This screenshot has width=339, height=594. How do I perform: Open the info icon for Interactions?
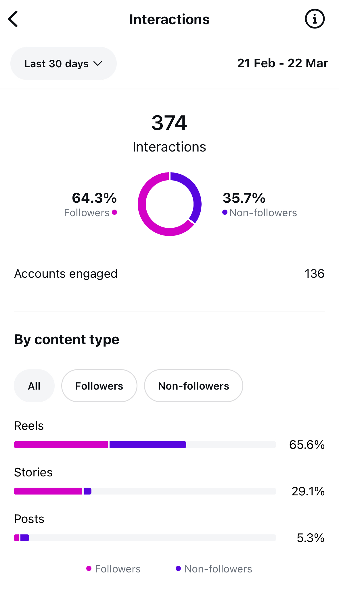(315, 19)
